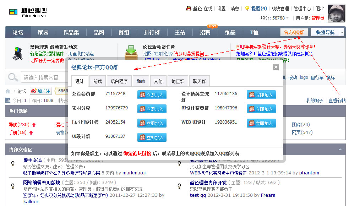Join the WEB UI设计 group
This screenshot has width=349, height=206.
coord(261,123)
